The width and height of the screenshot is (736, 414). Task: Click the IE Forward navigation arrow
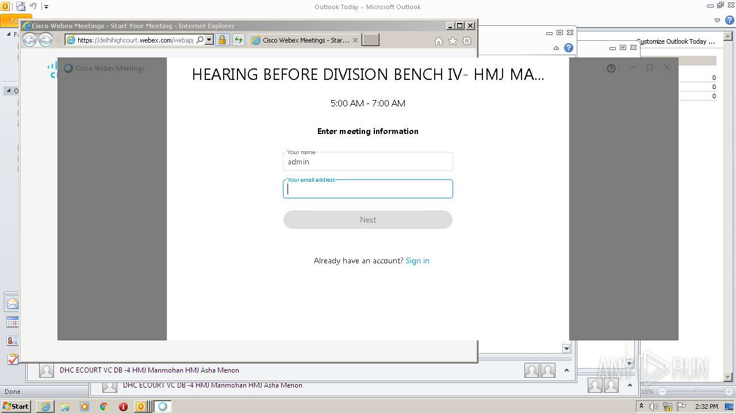coord(45,40)
